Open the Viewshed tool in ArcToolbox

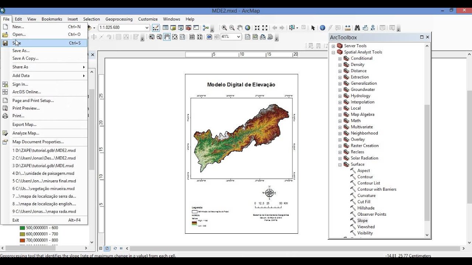[x=366, y=227]
